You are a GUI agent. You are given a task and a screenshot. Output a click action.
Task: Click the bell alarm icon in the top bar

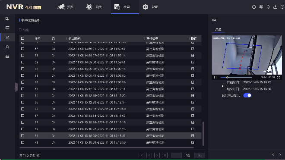click(x=268, y=7)
